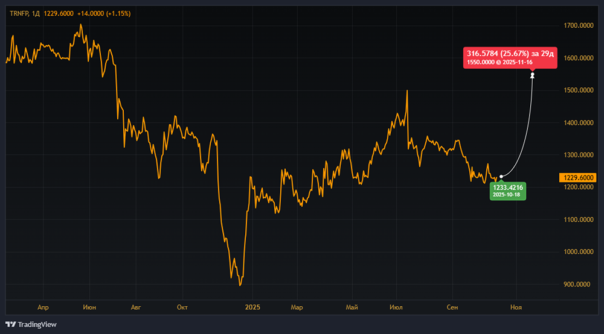Click the Июл time axis label

click(x=396, y=307)
